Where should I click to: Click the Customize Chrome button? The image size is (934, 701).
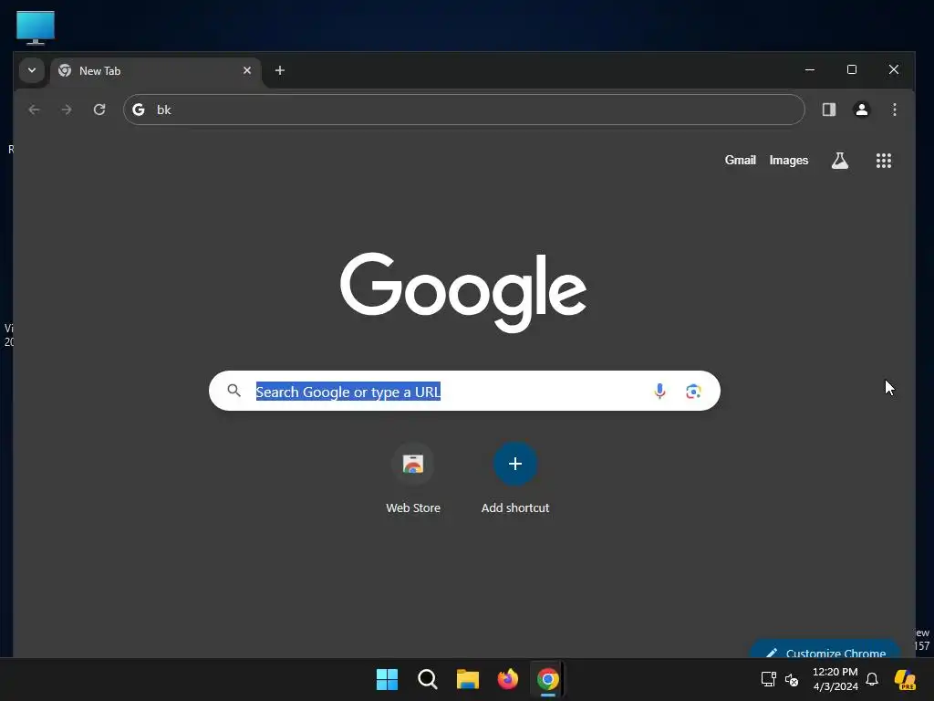[825, 650]
